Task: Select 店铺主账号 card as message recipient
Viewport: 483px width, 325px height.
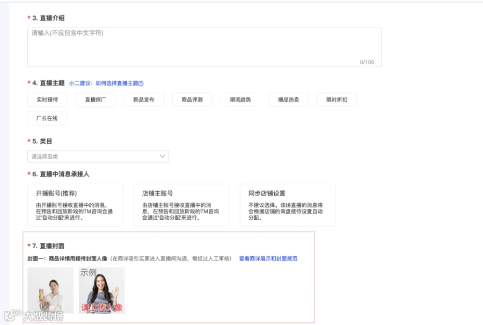Action: (181, 205)
